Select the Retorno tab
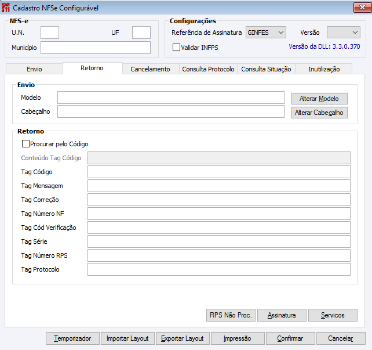This screenshot has width=372, height=350. (92, 68)
